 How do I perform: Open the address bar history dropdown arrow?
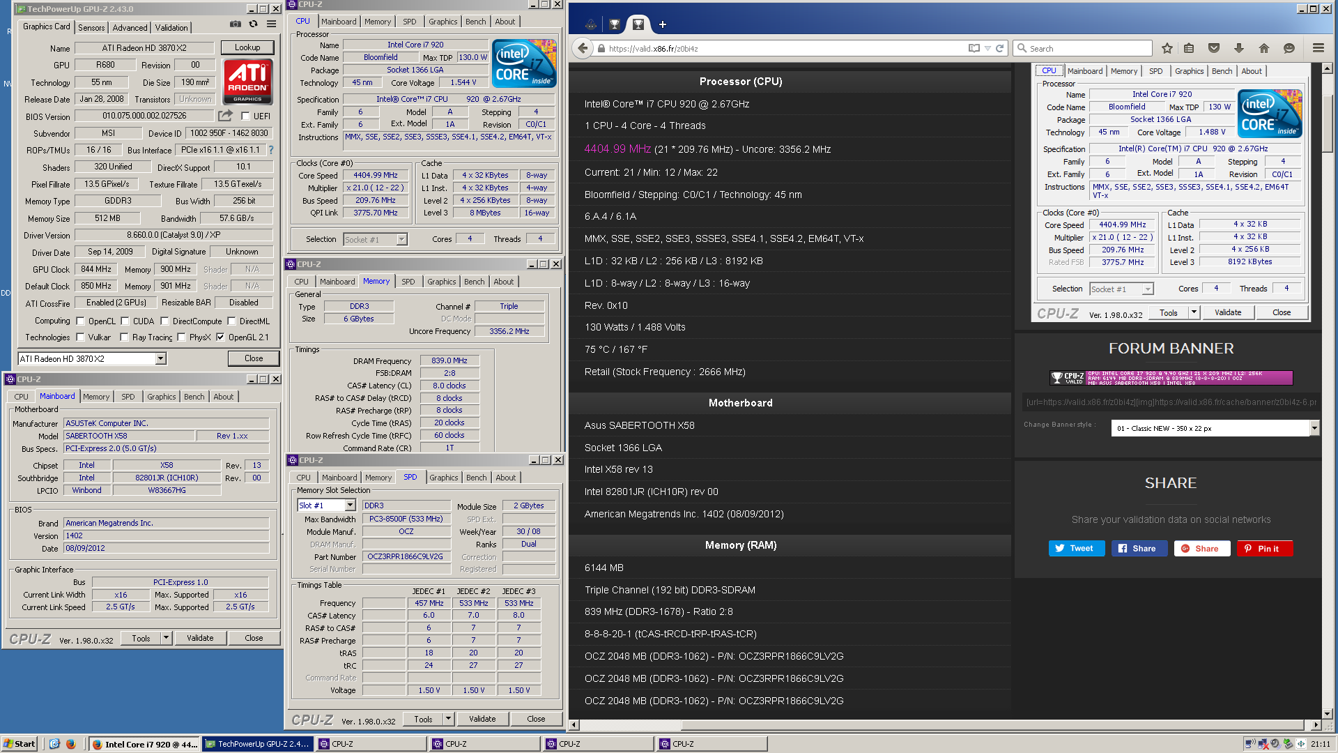[x=987, y=48]
